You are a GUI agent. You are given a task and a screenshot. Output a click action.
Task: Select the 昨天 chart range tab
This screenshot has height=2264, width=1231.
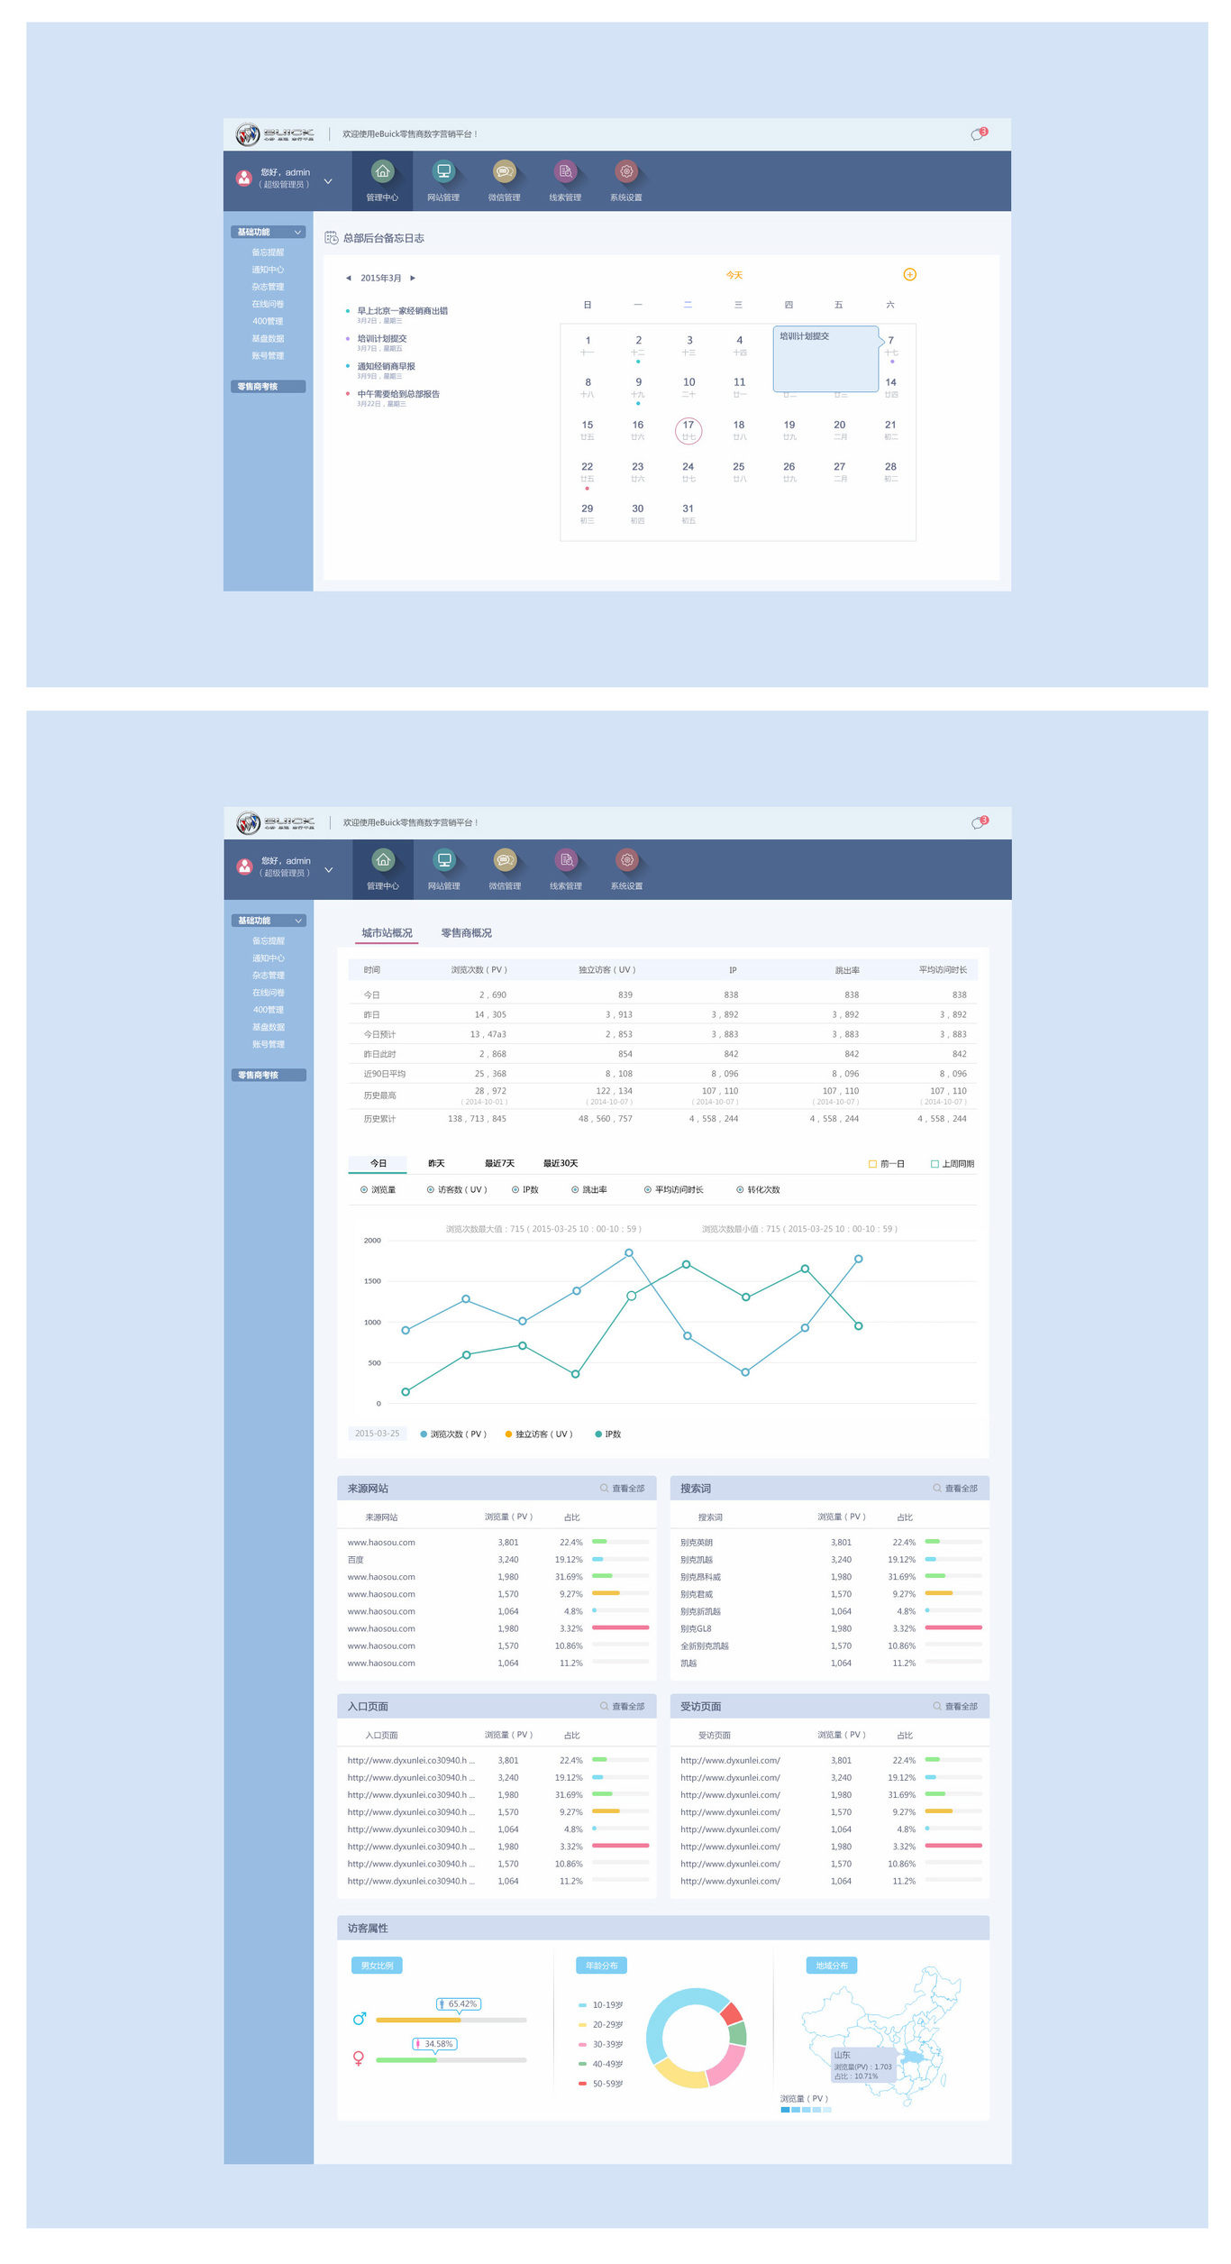(436, 1164)
